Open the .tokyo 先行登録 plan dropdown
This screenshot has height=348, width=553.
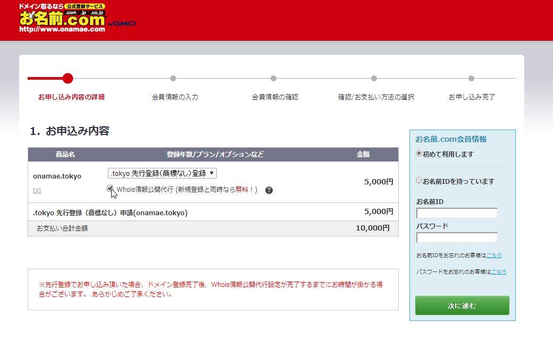click(162, 173)
